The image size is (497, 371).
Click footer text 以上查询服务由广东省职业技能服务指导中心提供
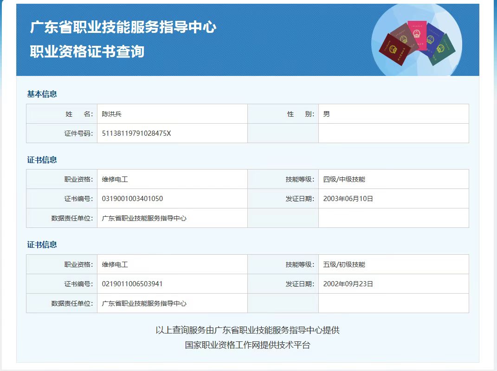[x=247, y=330]
